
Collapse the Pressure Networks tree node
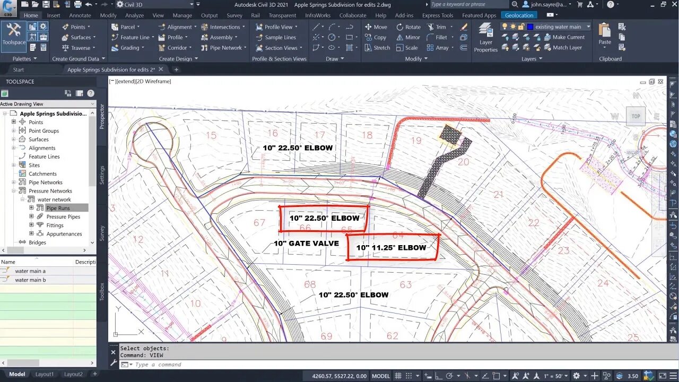14,191
